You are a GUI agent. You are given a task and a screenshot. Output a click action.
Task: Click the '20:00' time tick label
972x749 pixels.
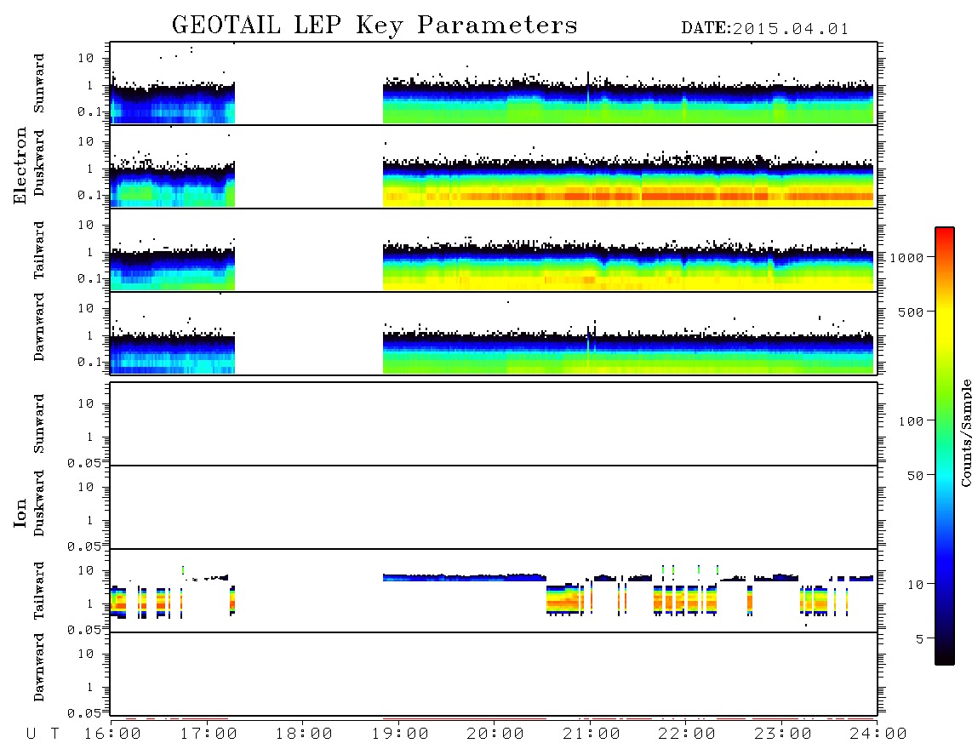[495, 735]
